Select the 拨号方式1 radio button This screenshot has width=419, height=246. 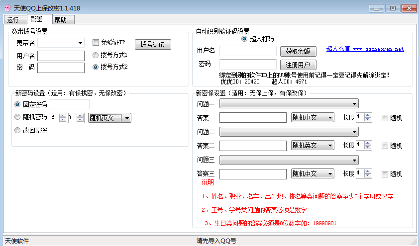96,55
